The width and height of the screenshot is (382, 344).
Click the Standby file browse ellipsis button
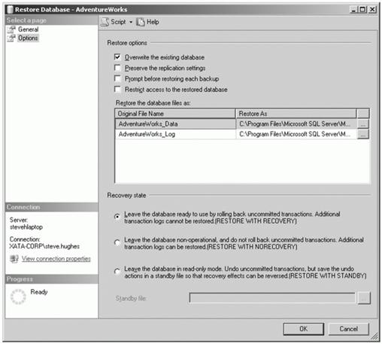pos(364,298)
